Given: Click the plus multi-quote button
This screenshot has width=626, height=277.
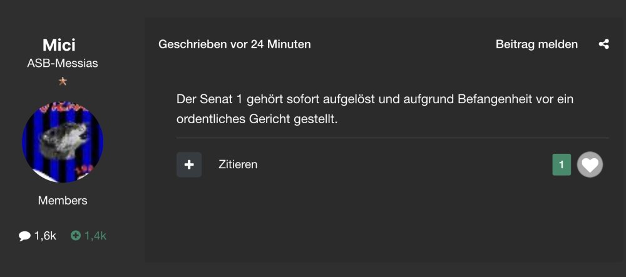Looking at the screenshot, I should (x=189, y=165).
